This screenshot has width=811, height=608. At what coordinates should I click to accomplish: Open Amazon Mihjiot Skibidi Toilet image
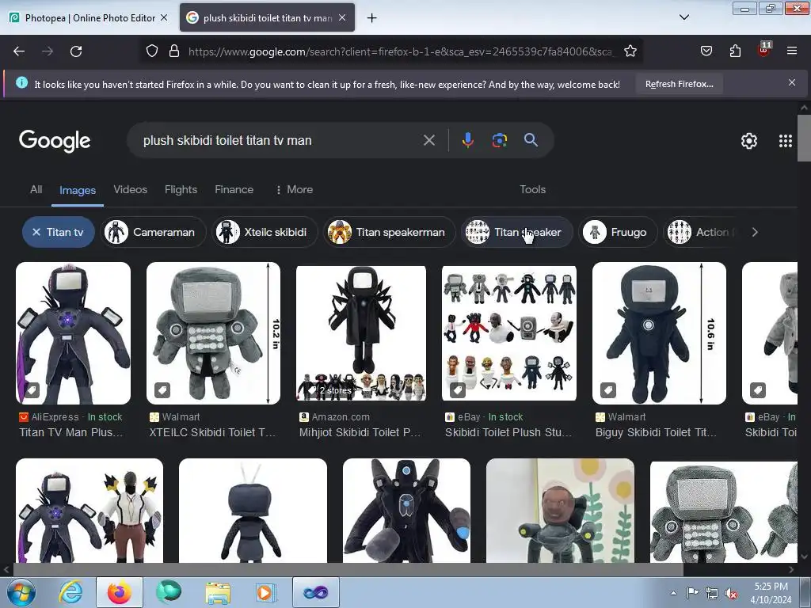click(x=361, y=333)
